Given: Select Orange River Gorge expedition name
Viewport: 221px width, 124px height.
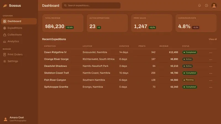Looking at the screenshot, I should tap(56, 59).
